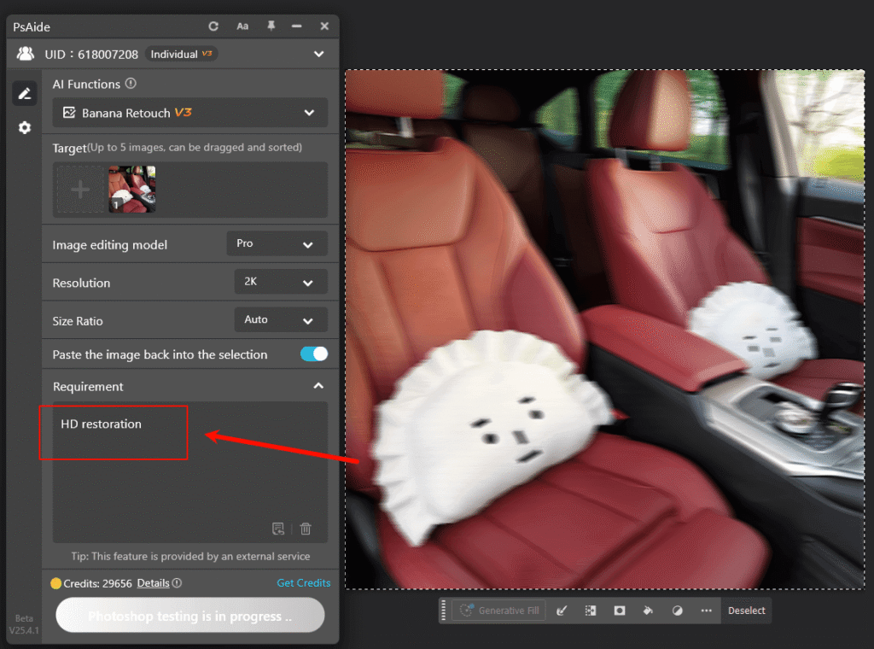Collapse the Requirement section

318,386
